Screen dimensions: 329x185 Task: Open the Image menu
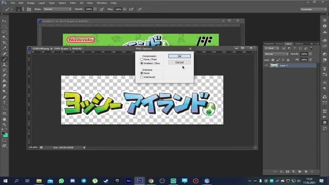coord(31,3)
